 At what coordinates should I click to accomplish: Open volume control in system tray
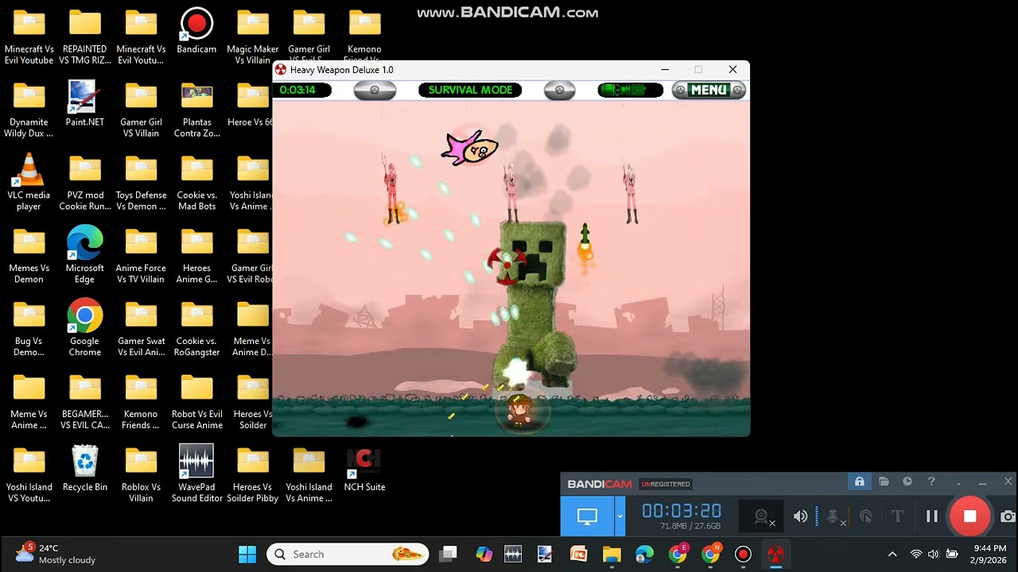coord(933,554)
